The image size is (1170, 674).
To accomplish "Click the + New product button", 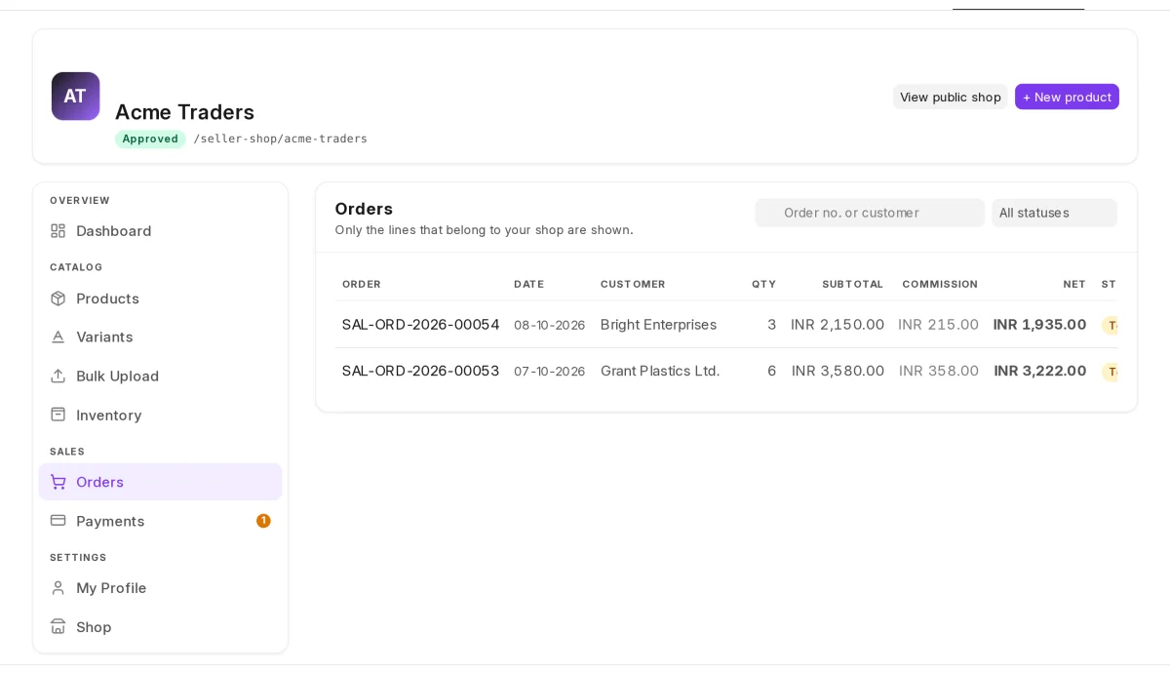I will [1067, 97].
